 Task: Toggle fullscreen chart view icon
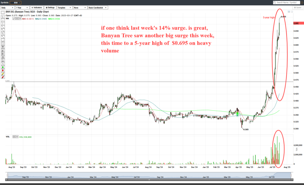click(x=3, y=12)
